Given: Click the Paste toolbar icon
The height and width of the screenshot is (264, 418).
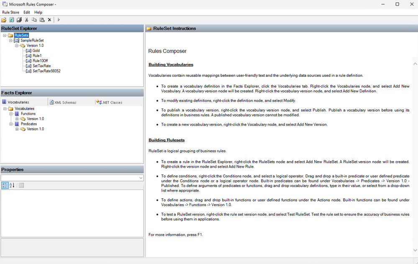Looking at the screenshot, I should (42, 20).
